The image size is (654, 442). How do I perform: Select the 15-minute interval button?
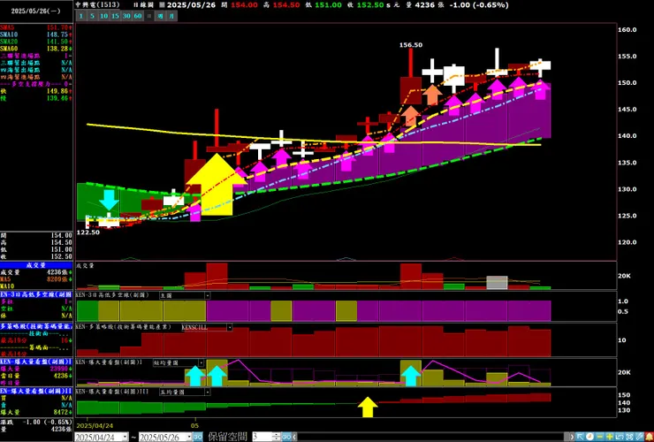(x=115, y=16)
